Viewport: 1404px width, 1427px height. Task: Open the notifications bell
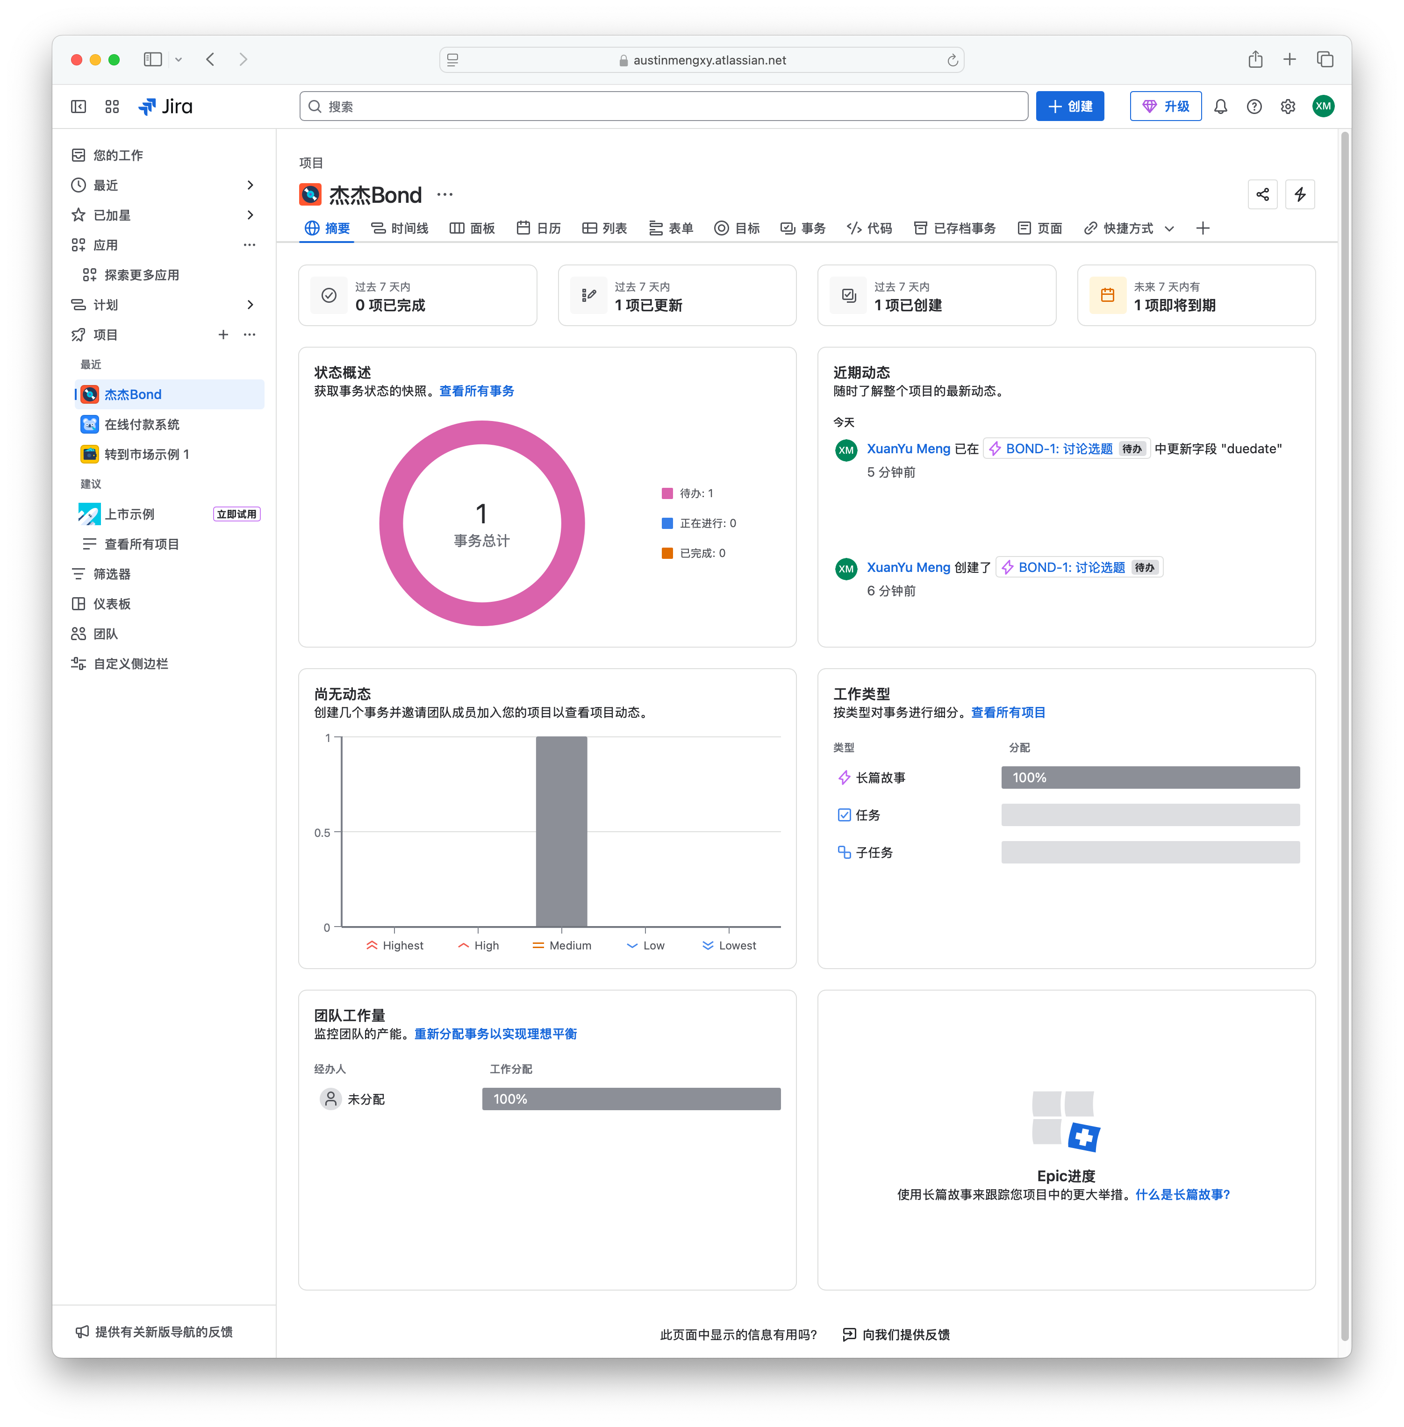[x=1220, y=107]
